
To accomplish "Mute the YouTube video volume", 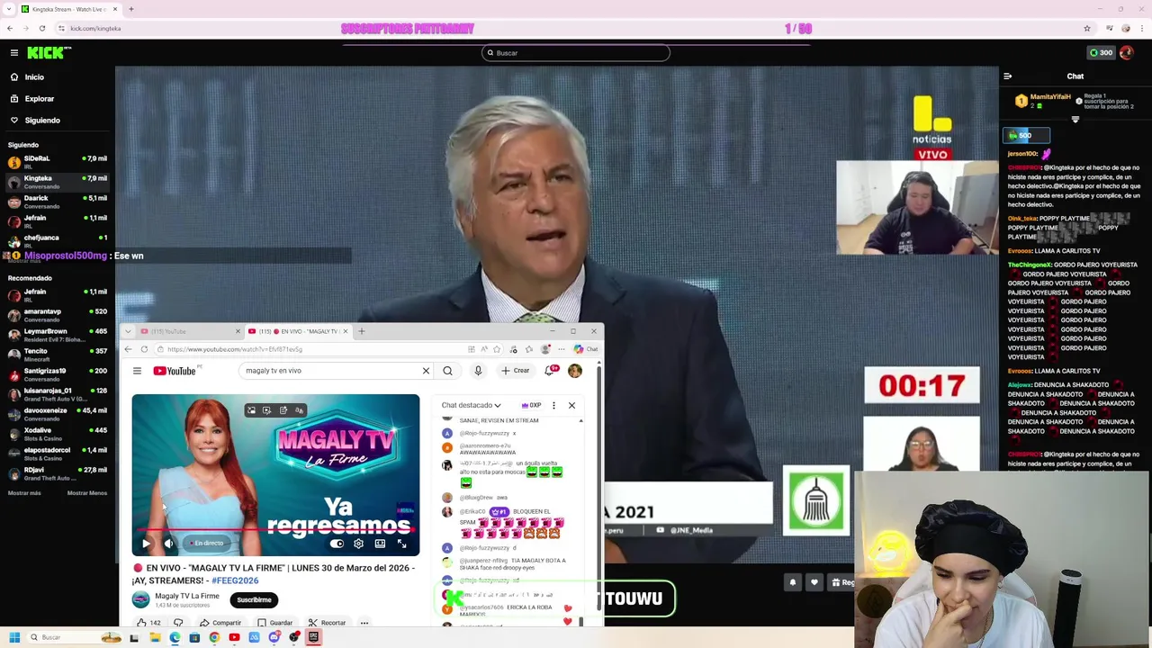I will point(168,544).
